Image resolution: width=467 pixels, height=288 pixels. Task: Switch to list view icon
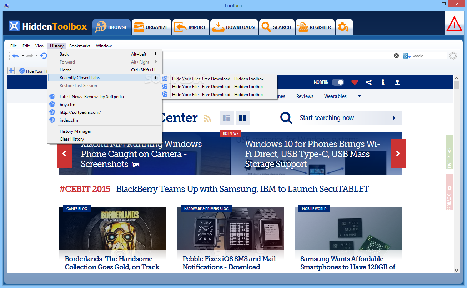point(226,118)
